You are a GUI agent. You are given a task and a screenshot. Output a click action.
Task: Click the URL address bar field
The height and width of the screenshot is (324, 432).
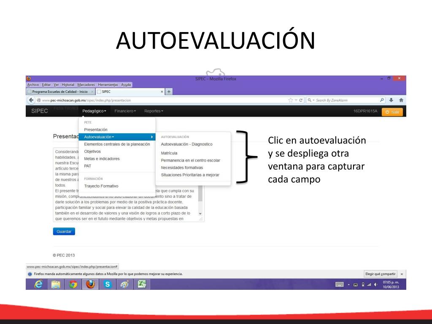[x=162, y=100]
